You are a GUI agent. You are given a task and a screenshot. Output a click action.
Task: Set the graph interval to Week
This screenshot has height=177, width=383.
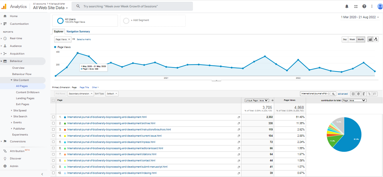pos(352,39)
